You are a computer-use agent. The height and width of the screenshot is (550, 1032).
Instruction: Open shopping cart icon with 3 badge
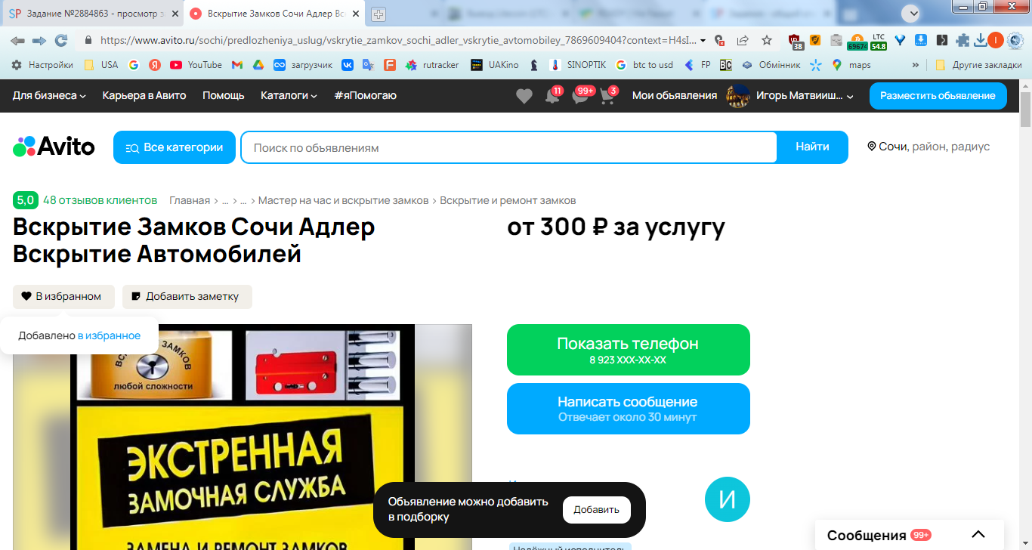[x=607, y=96]
